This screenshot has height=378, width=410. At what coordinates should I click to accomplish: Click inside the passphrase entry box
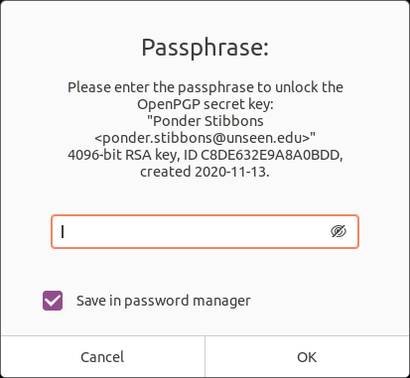click(x=205, y=231)
